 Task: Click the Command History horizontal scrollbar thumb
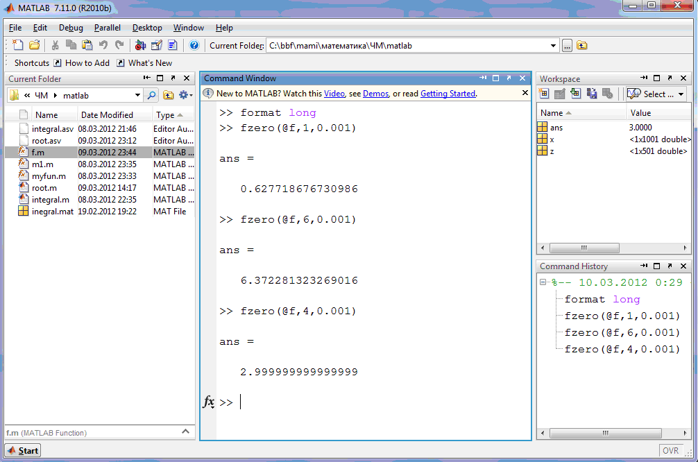[x=606, y=433]
